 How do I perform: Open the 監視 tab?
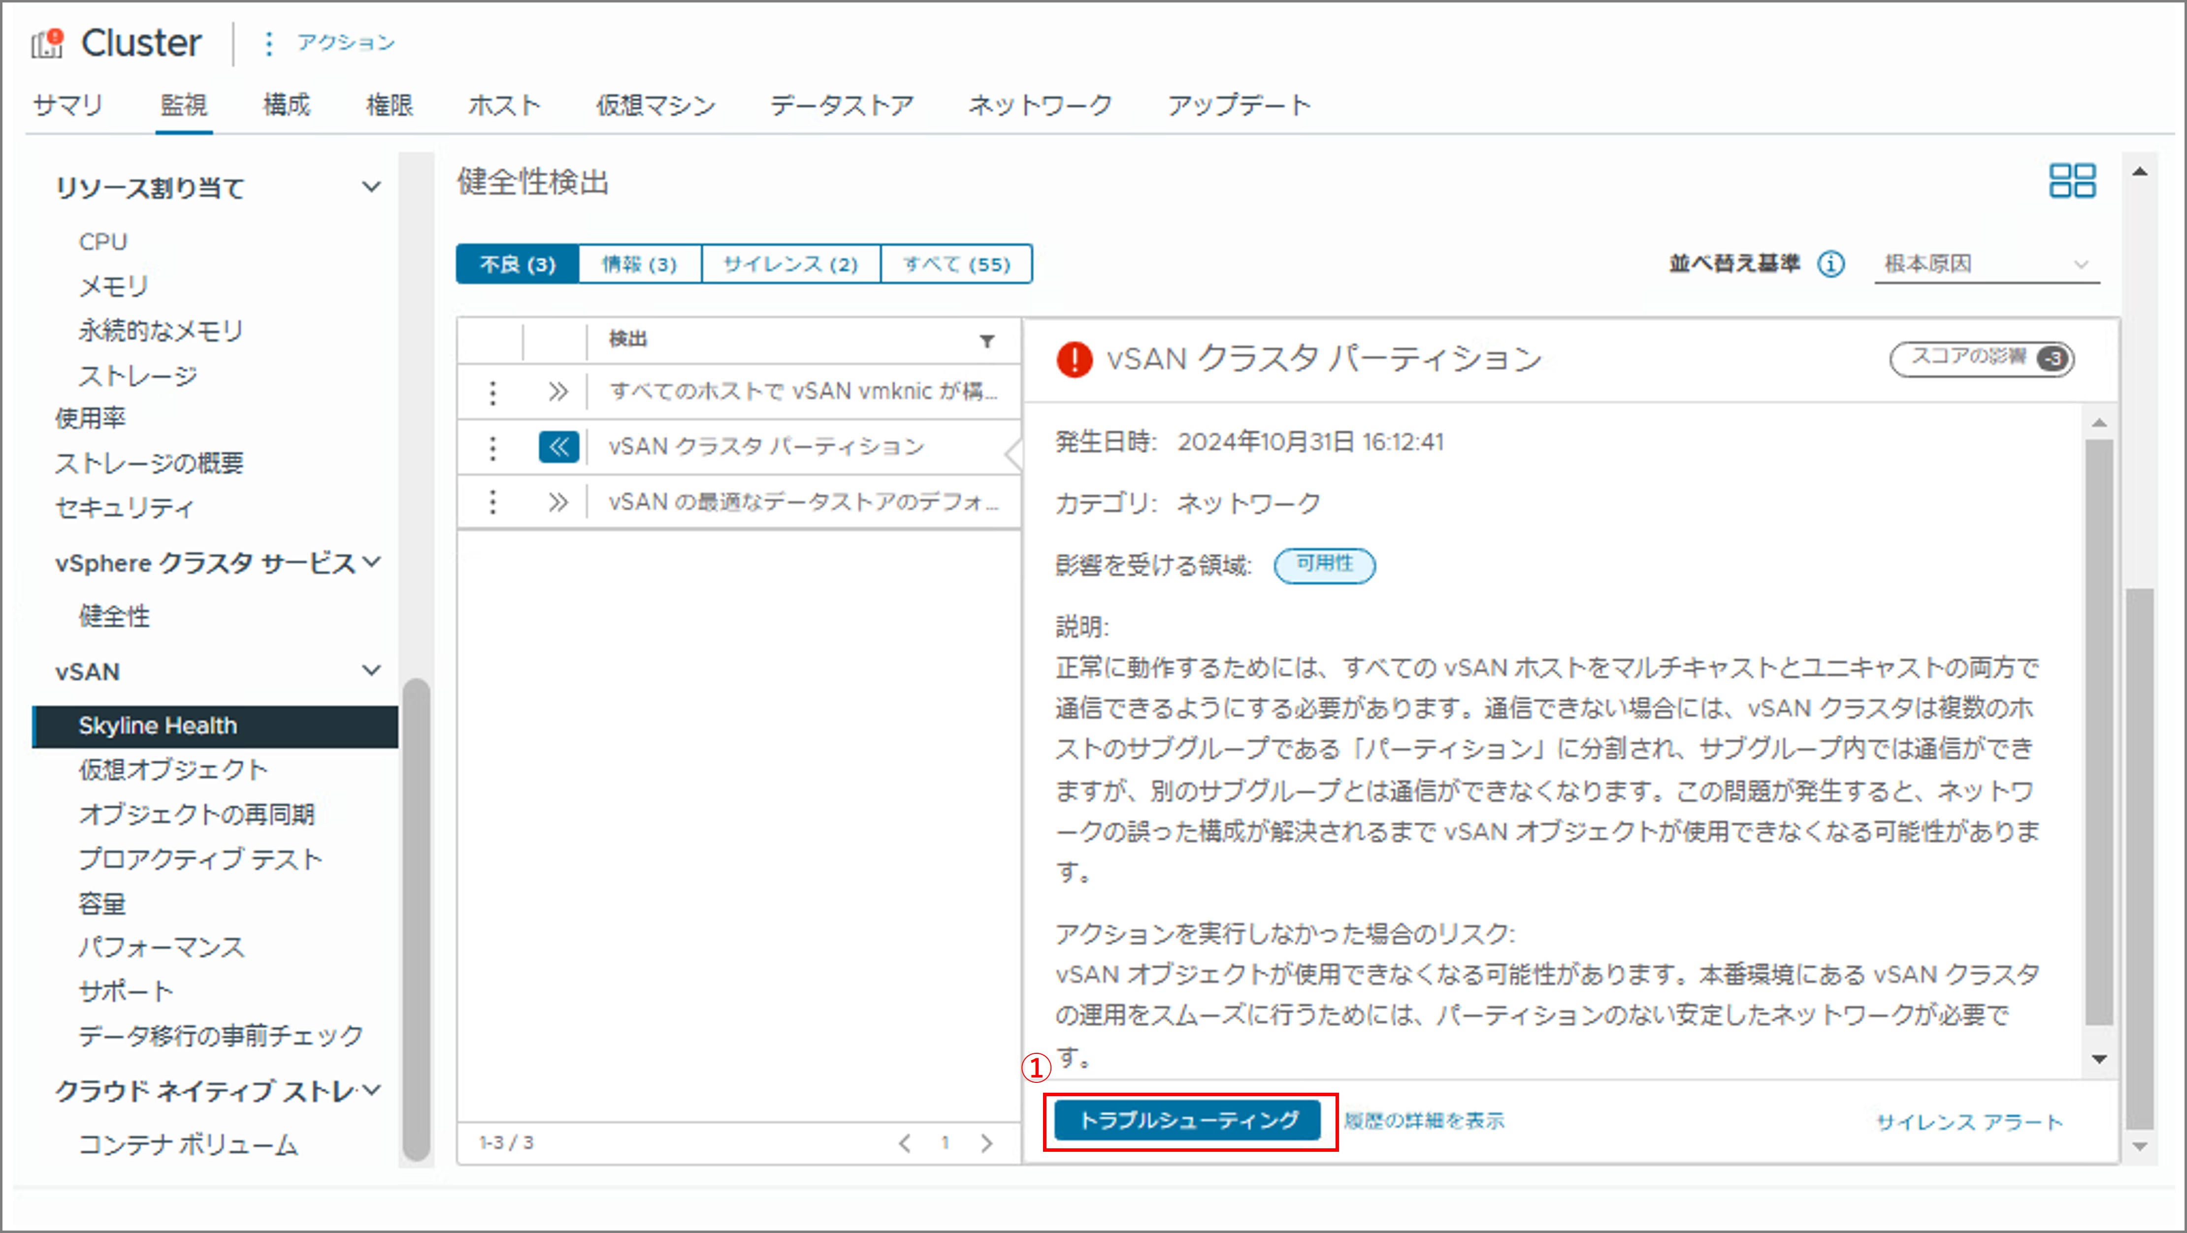pos(183,105)
